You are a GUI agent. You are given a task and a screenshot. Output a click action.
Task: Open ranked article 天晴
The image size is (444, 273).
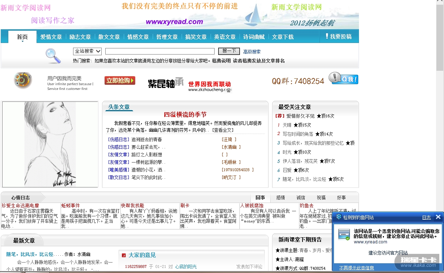pos(287,125)
